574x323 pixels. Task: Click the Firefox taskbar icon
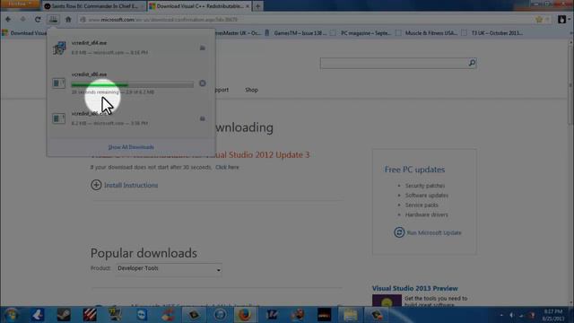coord(245,315)
